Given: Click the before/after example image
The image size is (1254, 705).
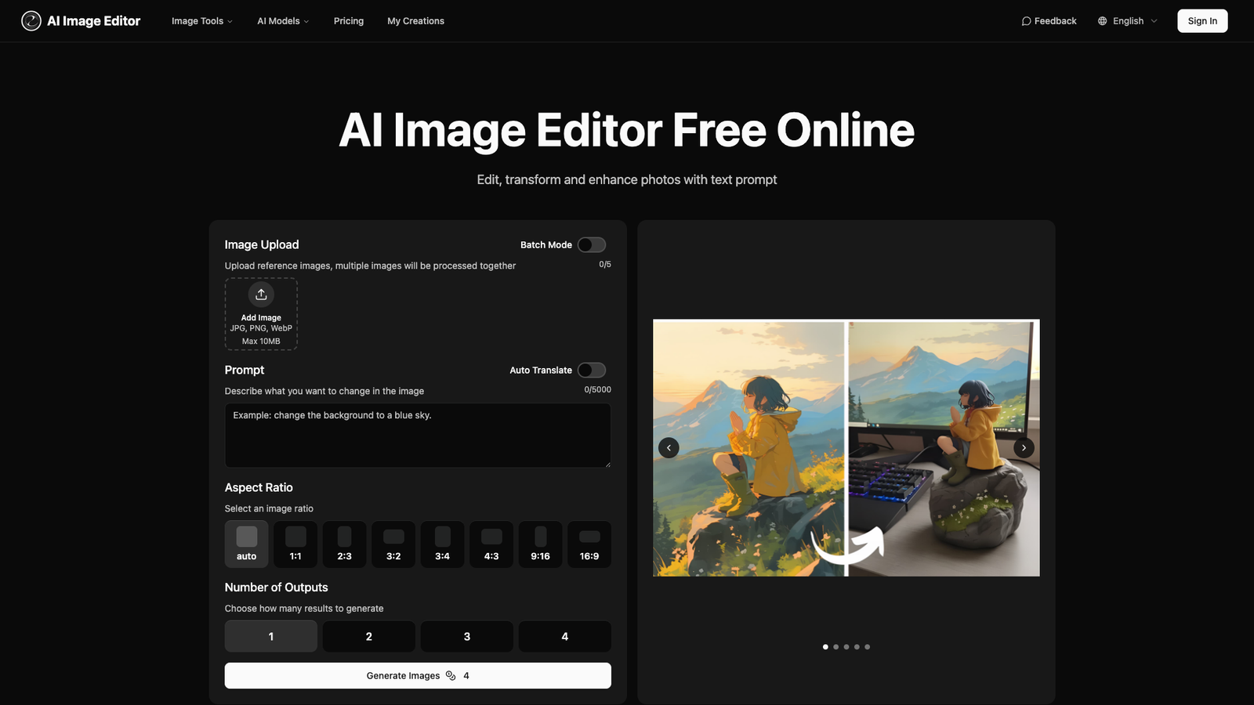Looking at the screenshot, I should tap(846, 447).
